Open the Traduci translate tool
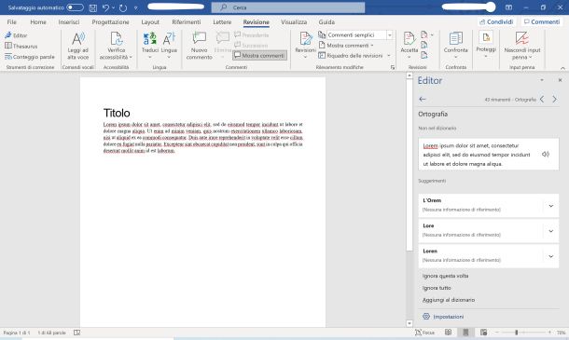The width and height of the screenshot is (569, 340). click(x=150, y=46)
